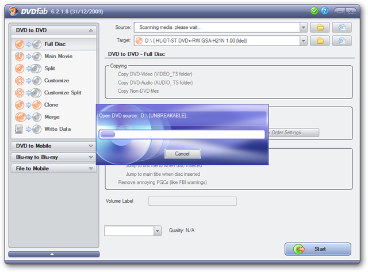Open the Source dropdown arrow
Image resolution: width=368 pixels, height=272 pixels.
[x=303, y=27]
